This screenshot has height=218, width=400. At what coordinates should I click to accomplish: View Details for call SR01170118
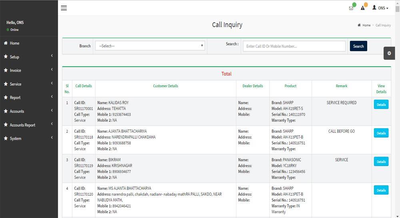pyautogui.click(x=381, y=133)
